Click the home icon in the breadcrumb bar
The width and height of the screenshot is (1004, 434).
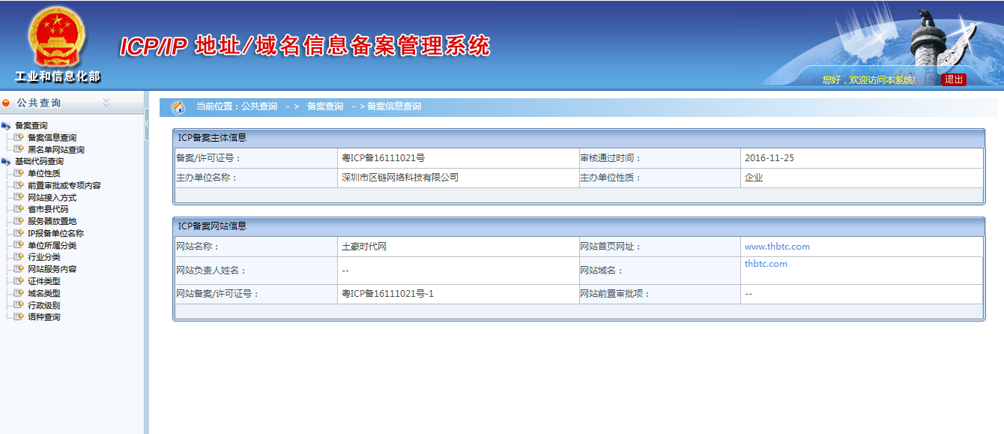pos(178,107)
